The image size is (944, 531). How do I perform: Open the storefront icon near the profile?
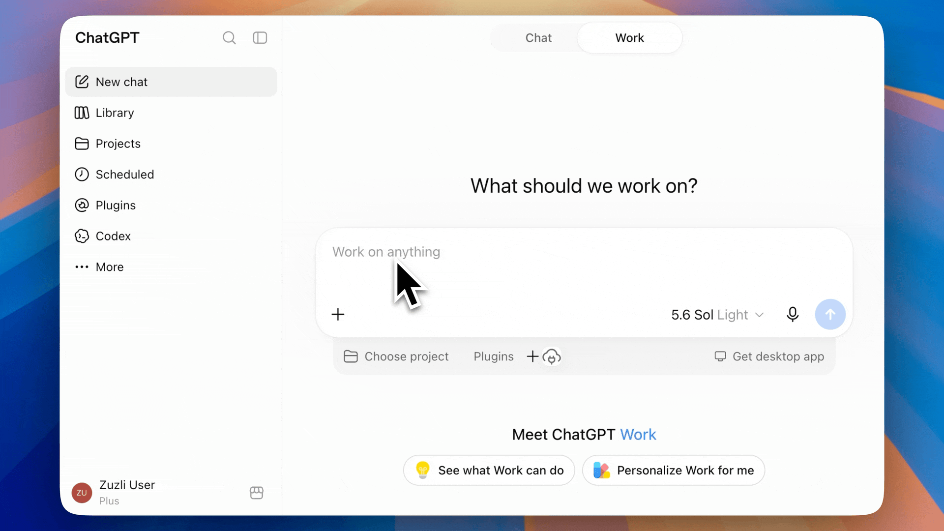[257, 493]
